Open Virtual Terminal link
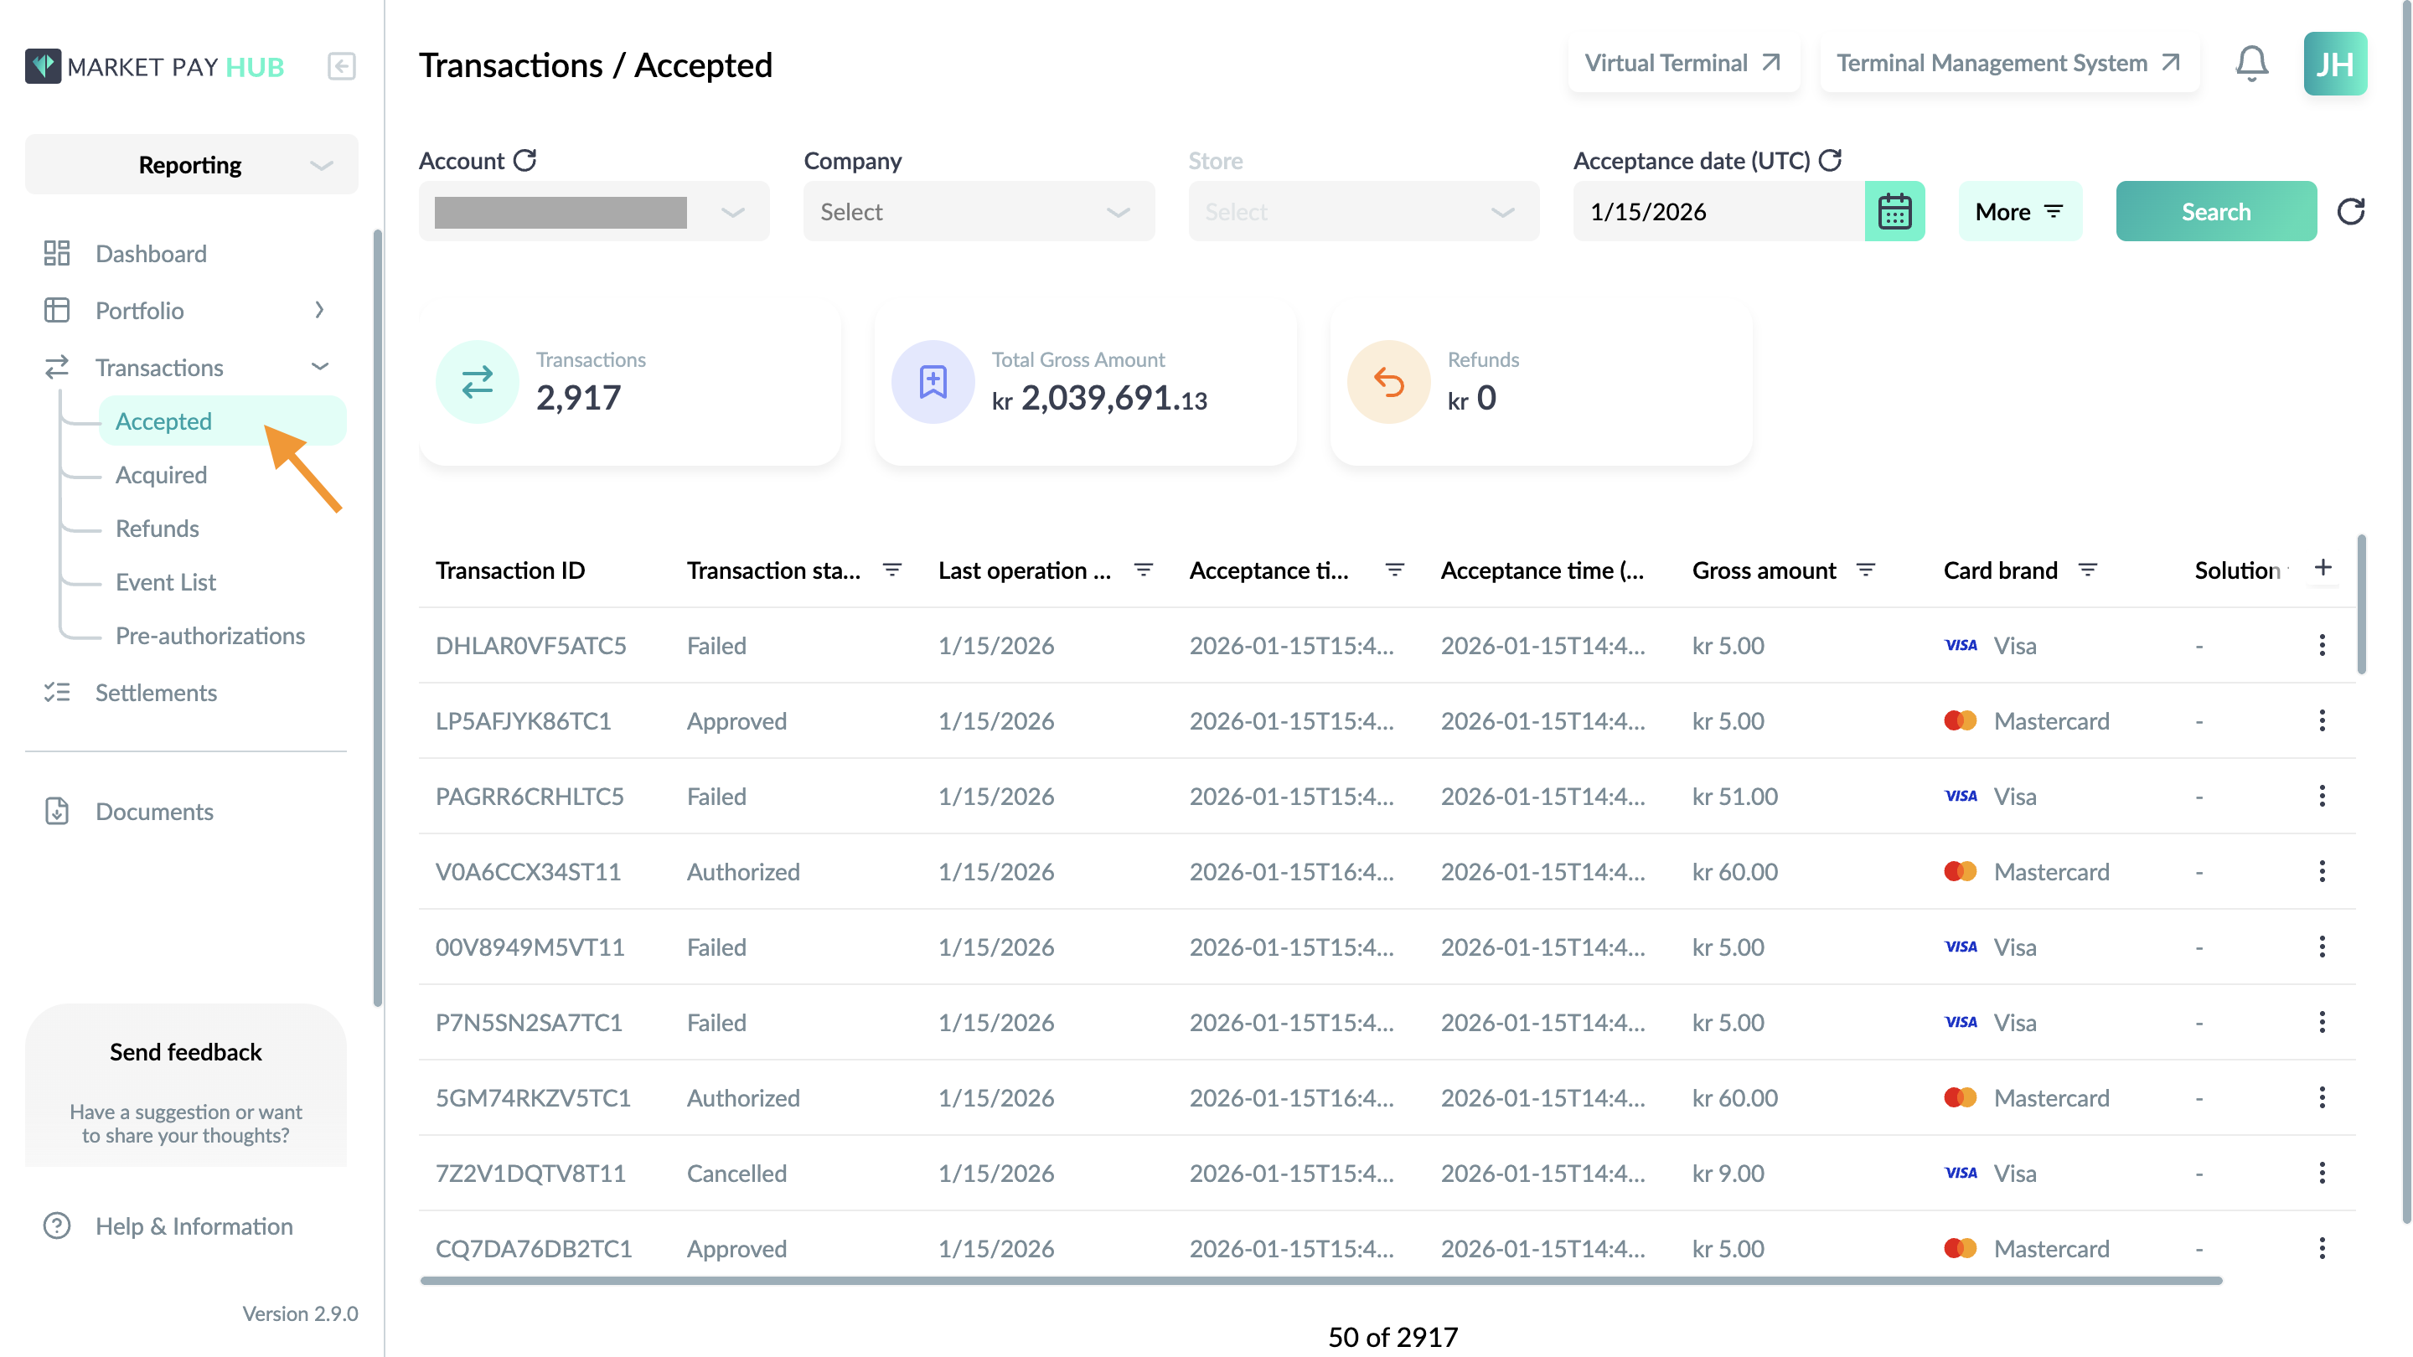Screen dimensions: 2413x1357 tap(1683, 63)
